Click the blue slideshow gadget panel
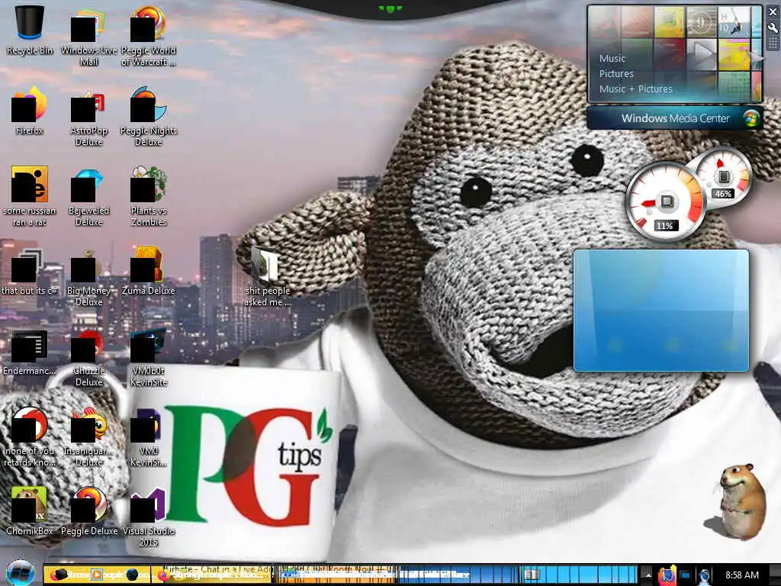This screenshot has width=781, height=586. [661, 311]
